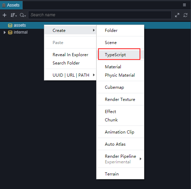Click the Search name input field
The height and width of the screenshot is (189, 191).
click(100, 15)
